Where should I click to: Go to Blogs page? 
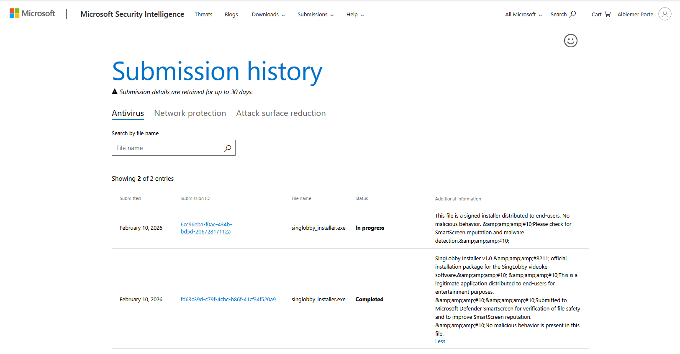pos(231,15)
